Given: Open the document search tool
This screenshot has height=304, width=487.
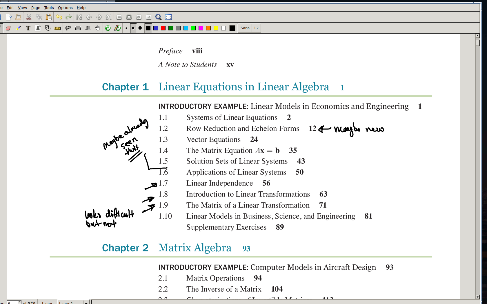Looking at the screenshot, I should click(158, 17).
